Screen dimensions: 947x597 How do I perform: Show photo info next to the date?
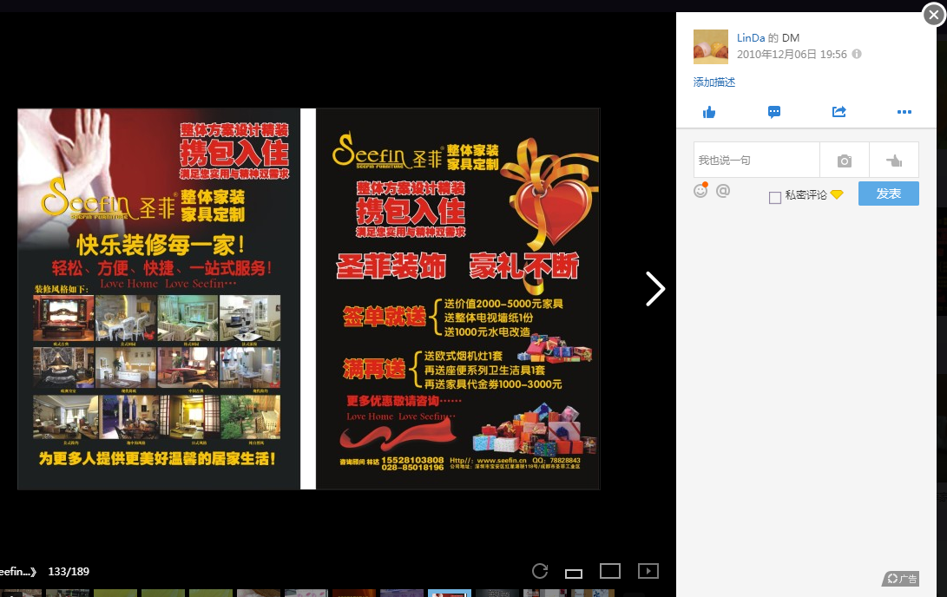[x=857, y=54]
